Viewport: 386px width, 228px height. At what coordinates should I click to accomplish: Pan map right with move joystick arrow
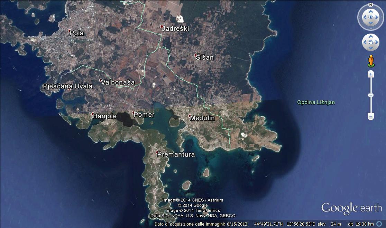tap(376, 42)
